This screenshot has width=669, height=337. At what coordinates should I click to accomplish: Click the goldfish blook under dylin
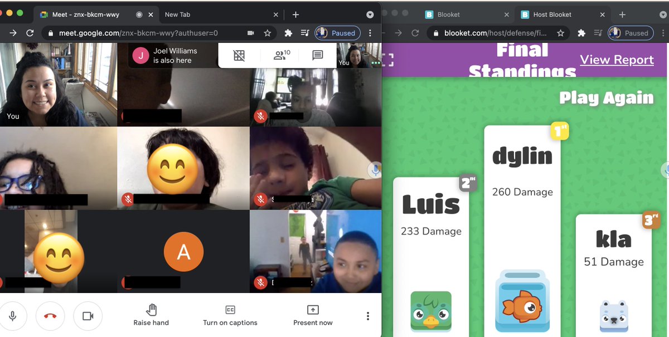point(522,301)
